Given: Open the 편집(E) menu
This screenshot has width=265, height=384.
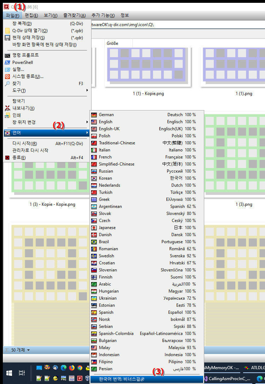Looking at the screenshot, I should [x=31, y=16].
